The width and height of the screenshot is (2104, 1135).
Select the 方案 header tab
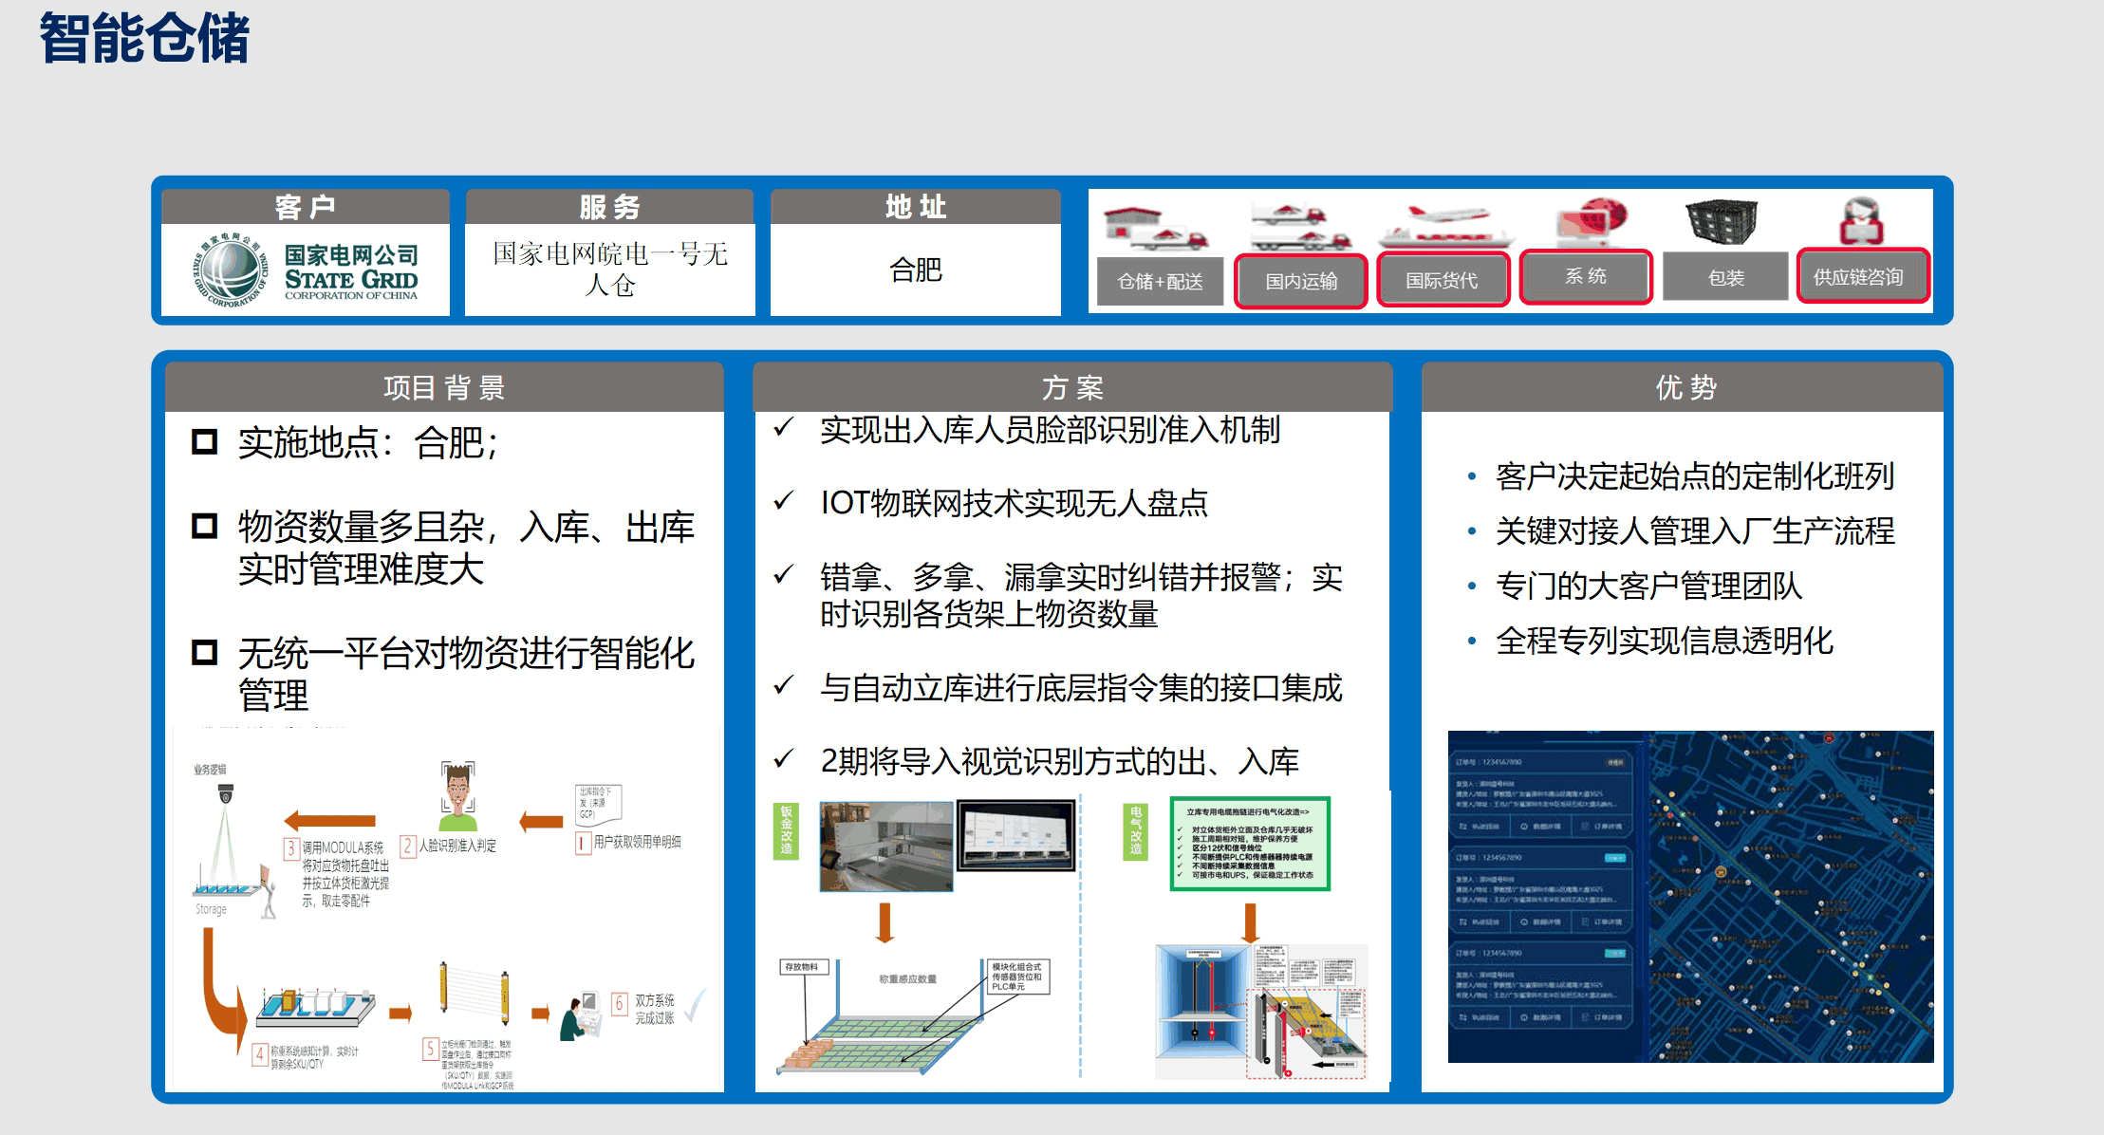click(x=1072, y=387)
